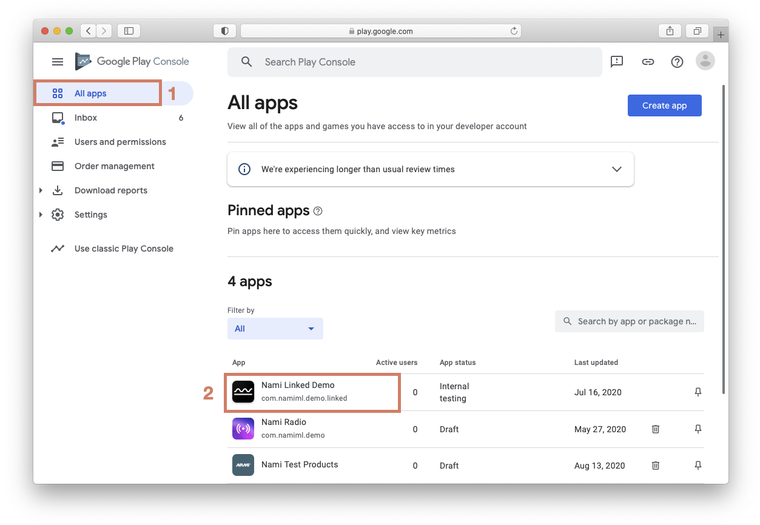Screen dimensions: 760x525
Task: Click the Google Play Console logo
Action: tap(132, 61)
